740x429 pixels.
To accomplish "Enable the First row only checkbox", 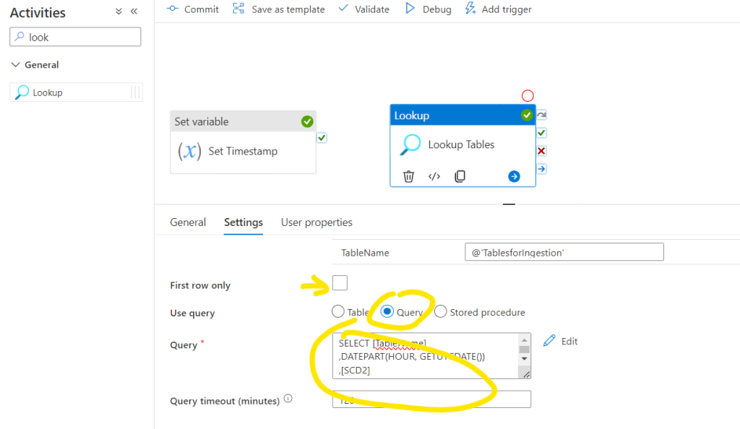I will click(340, 283).
